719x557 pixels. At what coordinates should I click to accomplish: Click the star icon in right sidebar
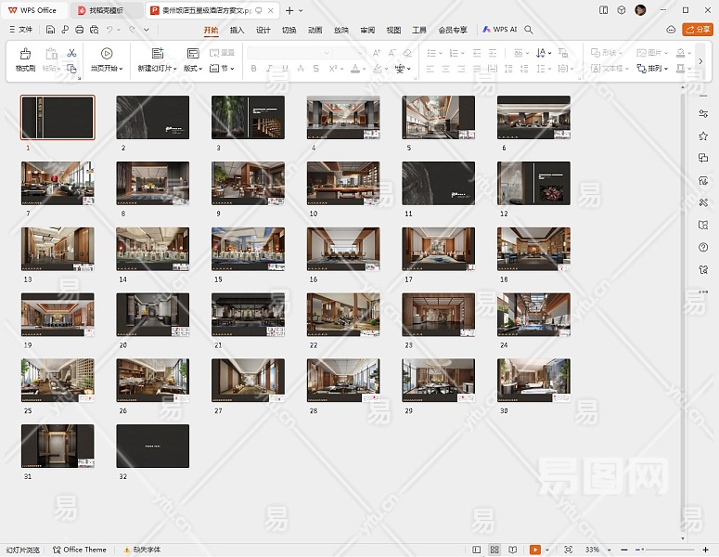[x=703, y=136]
